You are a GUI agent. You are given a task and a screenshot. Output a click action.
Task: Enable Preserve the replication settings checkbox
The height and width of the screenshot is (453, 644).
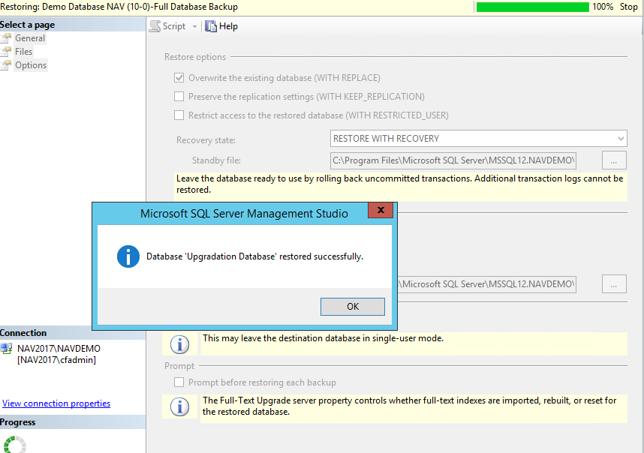(179, 97)
